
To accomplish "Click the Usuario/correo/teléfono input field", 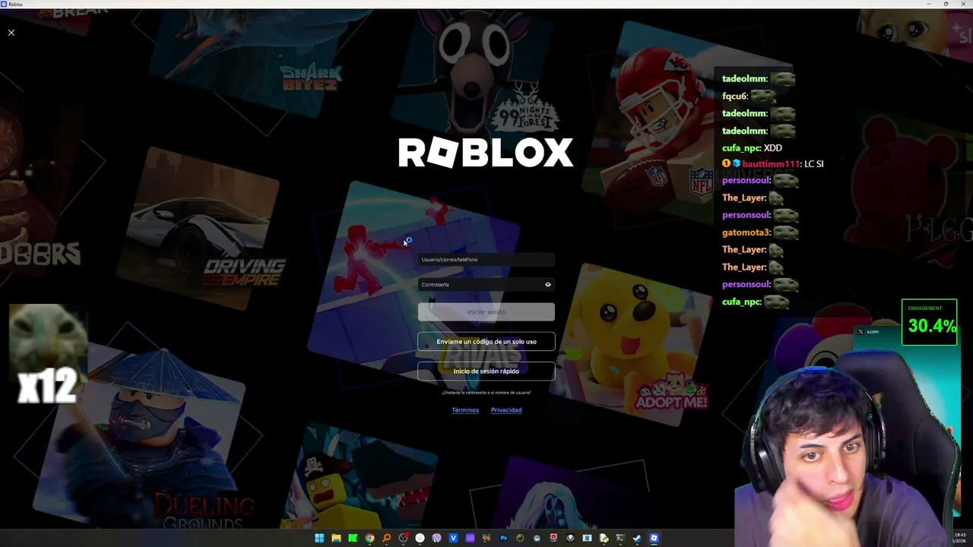I will pos(486,260).
